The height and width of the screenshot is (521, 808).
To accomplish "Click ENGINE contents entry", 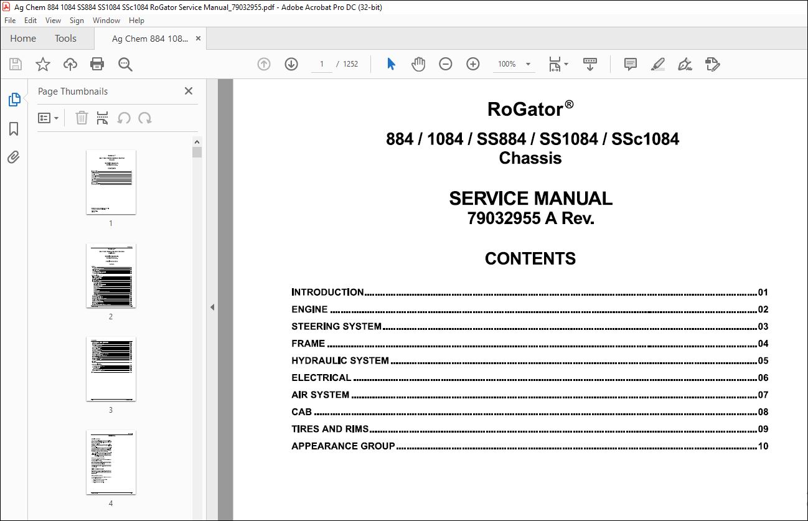I will click(x=530, y=309).
